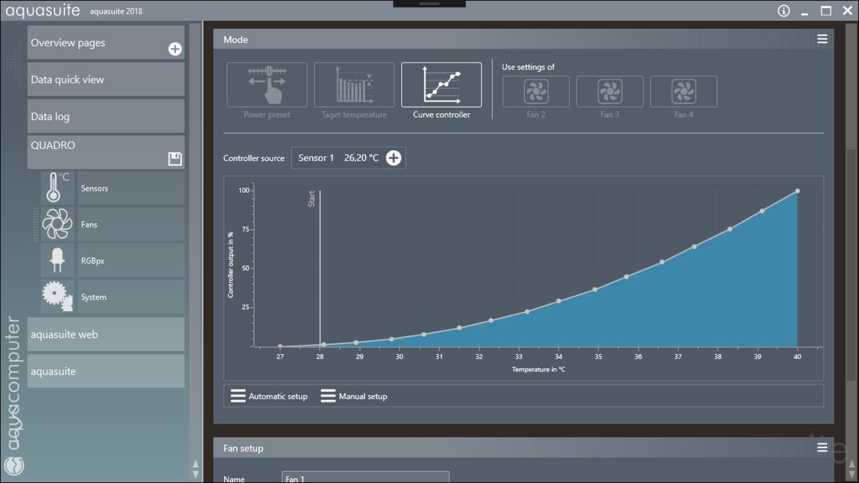The height and width of the screenshot is (483, 859).
Task: Click the Use settings of label
Action: (x=529, y=67)
